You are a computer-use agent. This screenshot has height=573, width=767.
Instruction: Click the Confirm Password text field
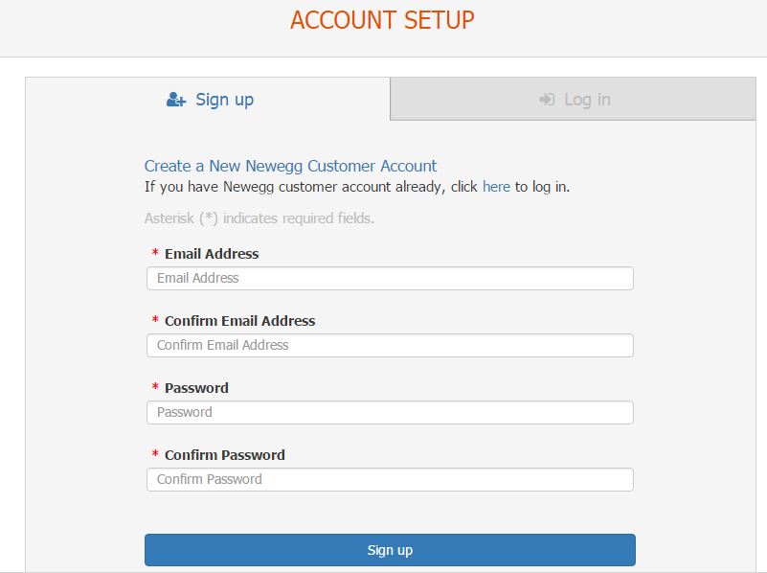coord(390,479)
